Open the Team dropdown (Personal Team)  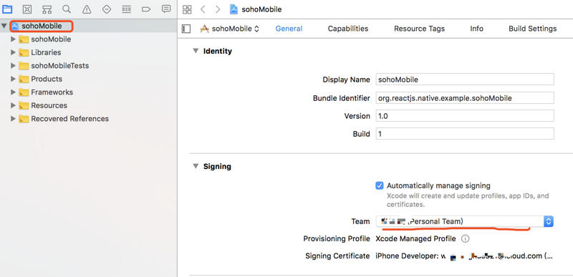click(464, 221)
